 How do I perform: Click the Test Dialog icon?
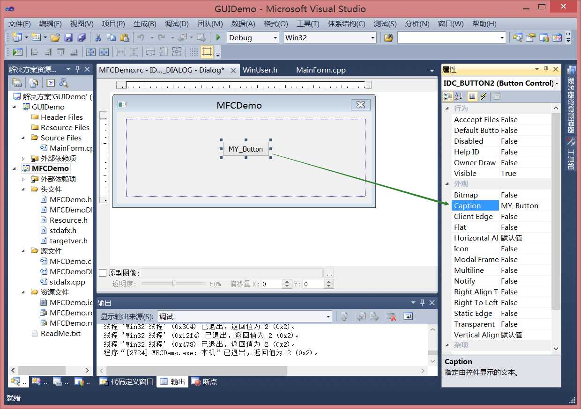click(x=17, y=52)
